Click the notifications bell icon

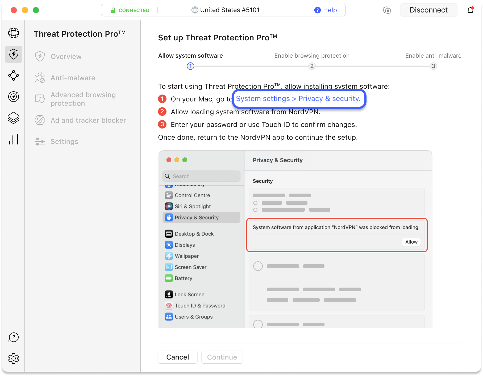click(x=470, y=10)
